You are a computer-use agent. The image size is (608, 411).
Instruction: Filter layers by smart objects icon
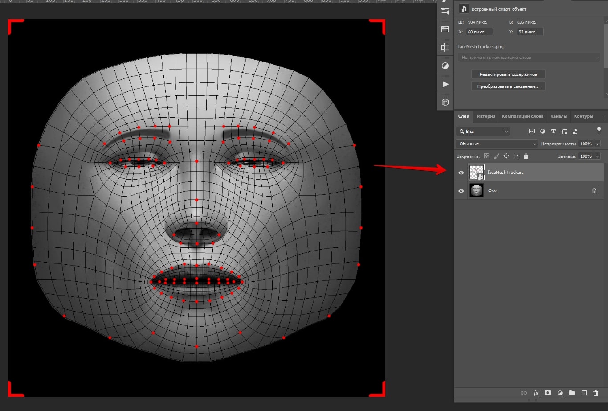click(575, 131)
